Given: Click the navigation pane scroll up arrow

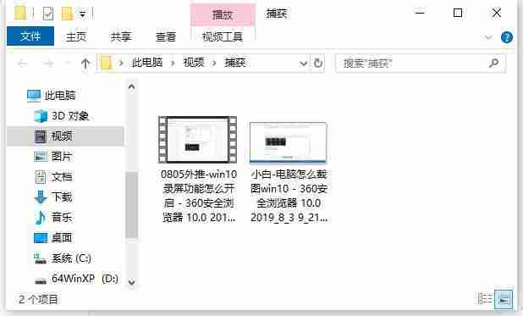Looking at the screenshot, I should pos(131,87).
